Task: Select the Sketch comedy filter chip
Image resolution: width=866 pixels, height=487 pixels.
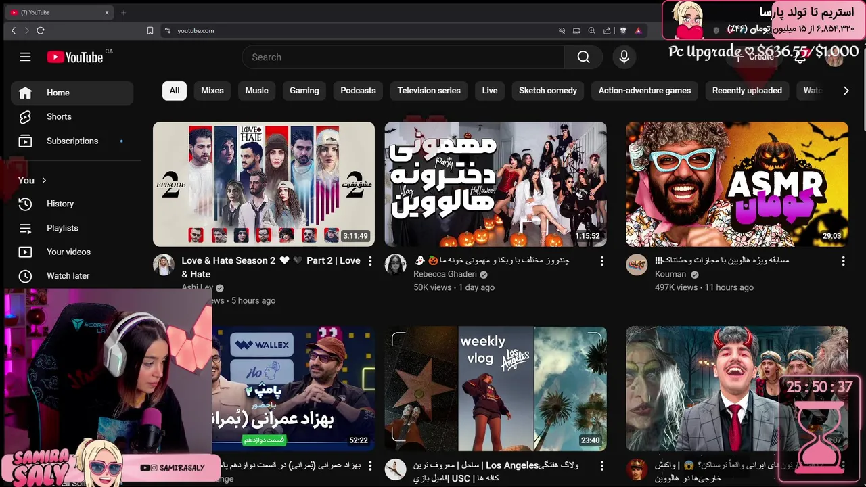Action: 548,91
